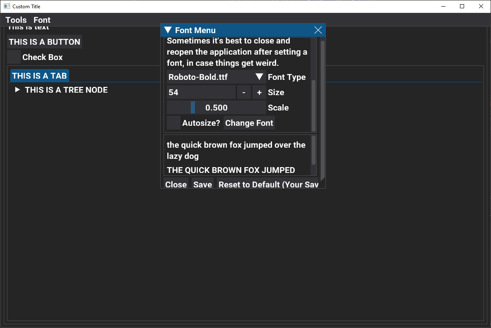Image resolution: width=491 pixels, height=328 pixels.
Task: Enable the Autosize? checkbox
Action: 173,123
